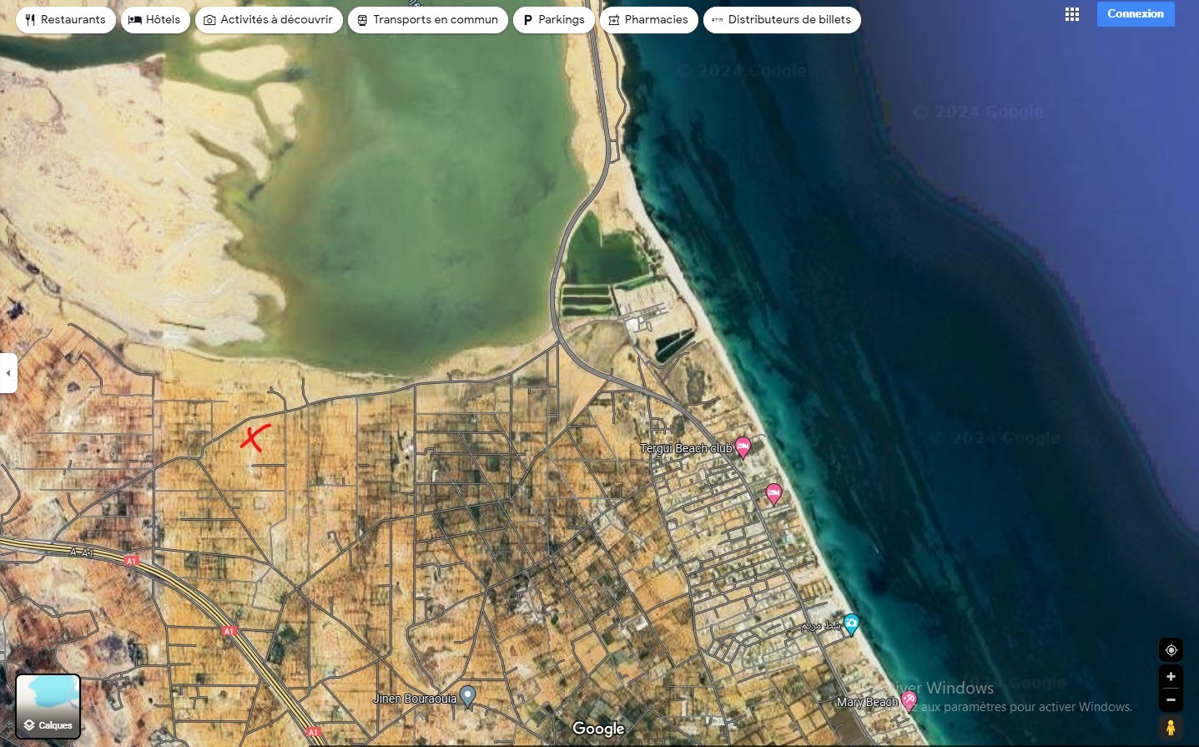This screenshot has width=1199, height=747.
Task: Show Hôtels on the map
Action: [155, 20]
